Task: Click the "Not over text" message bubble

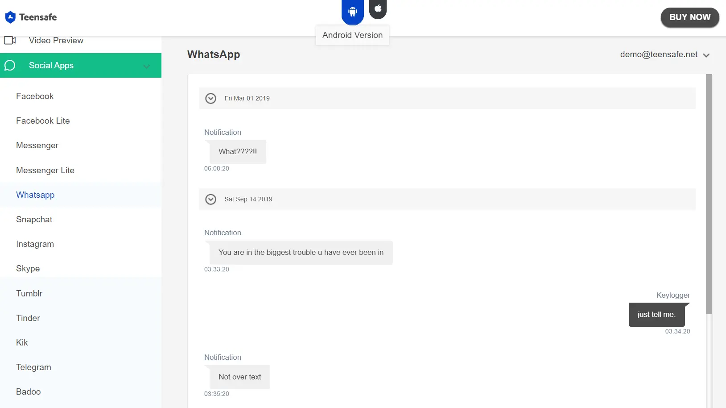Action: coord(240,377)
